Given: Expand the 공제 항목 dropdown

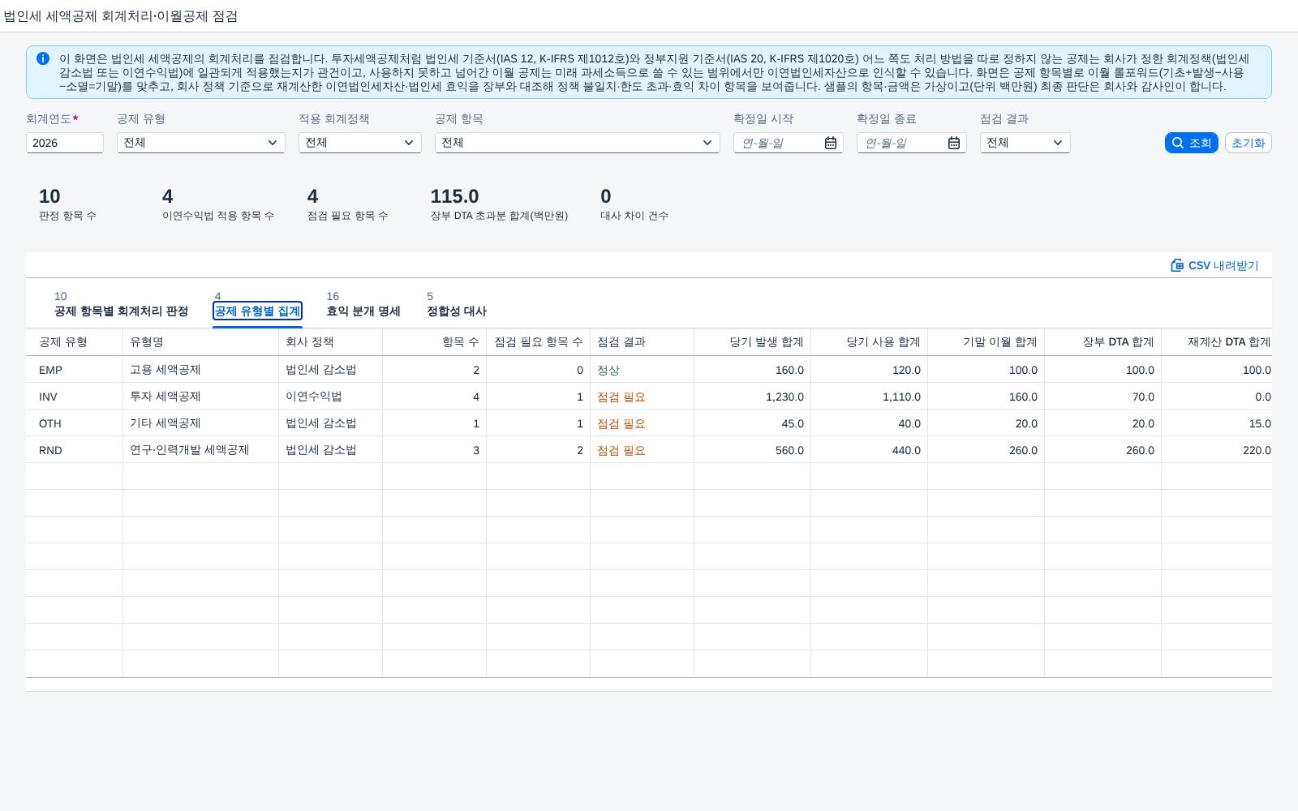Looking at the screenshot, I should tap(707, 143).
